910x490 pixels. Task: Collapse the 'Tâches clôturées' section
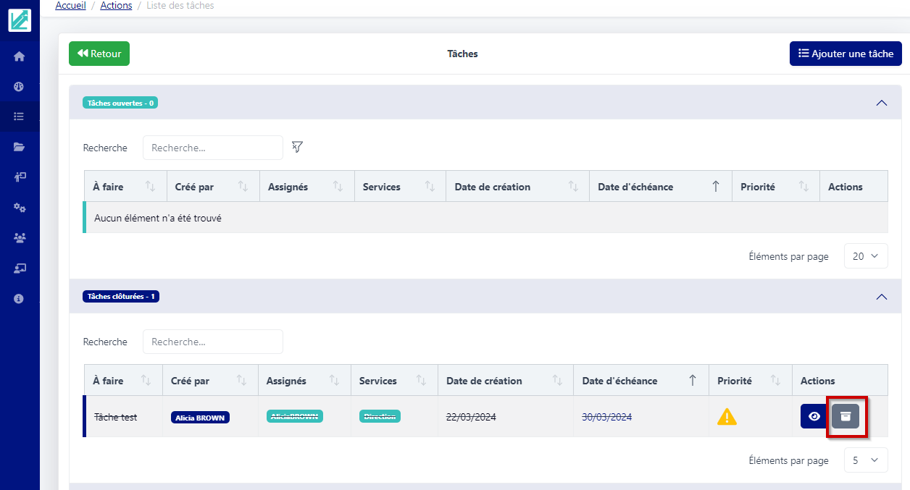pos(881,297)
